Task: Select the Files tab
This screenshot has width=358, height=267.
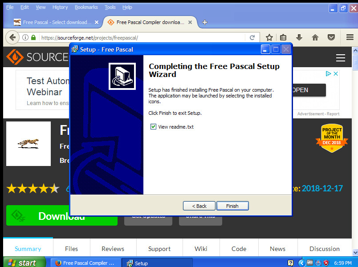Action: [x=71, y=248]
